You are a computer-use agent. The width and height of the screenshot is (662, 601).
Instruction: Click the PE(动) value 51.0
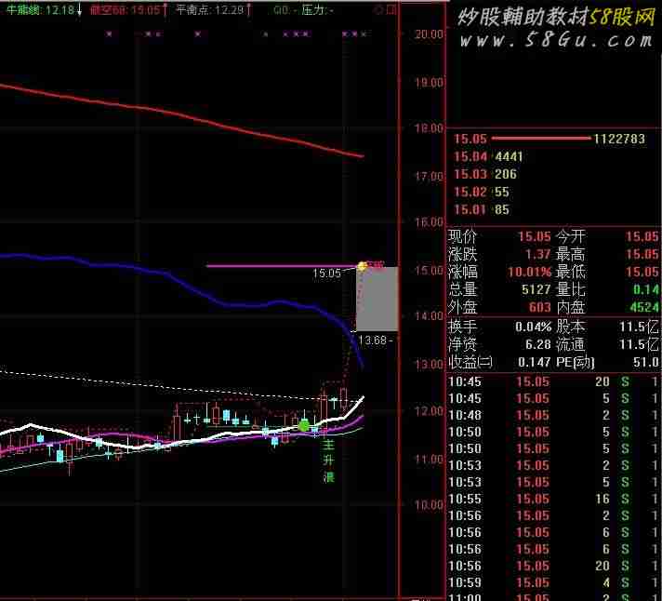pyautogui.click(x=648, y=363)
